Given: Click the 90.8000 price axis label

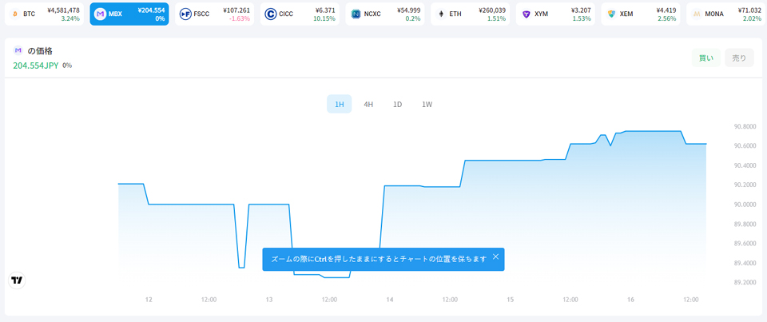Looking at the screenshot, I should pyautogui.click(x=745, y=127).
